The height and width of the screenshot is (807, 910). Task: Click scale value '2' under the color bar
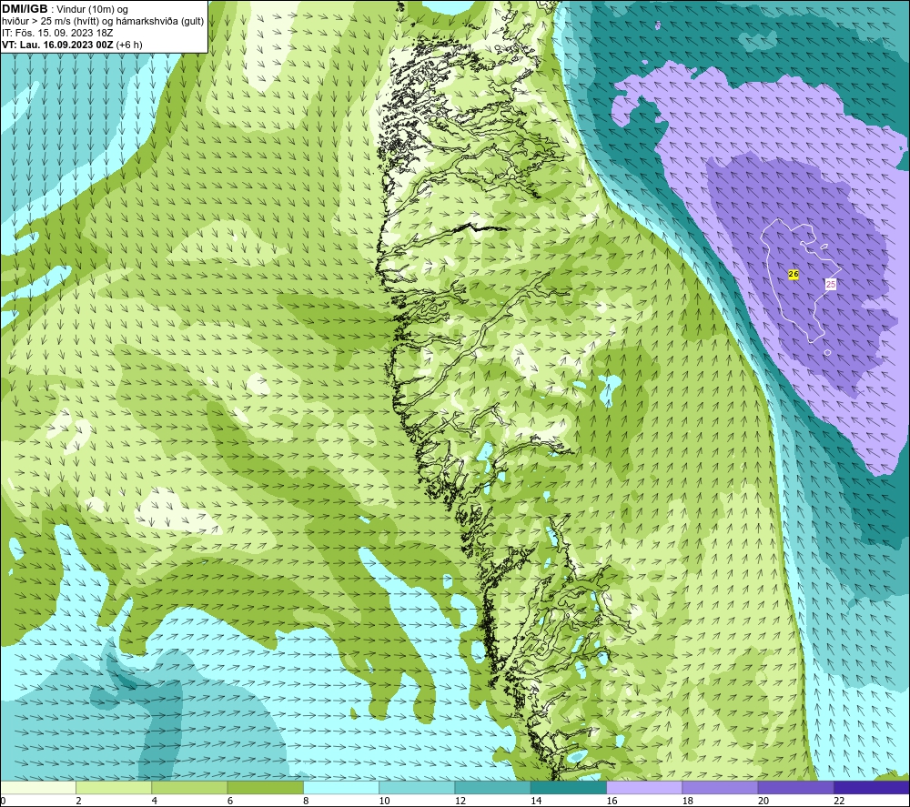pos(78,801)
